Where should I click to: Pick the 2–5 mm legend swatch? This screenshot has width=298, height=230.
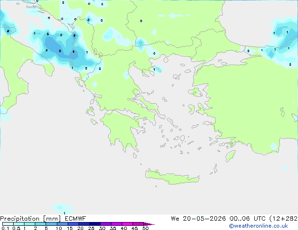40,224
